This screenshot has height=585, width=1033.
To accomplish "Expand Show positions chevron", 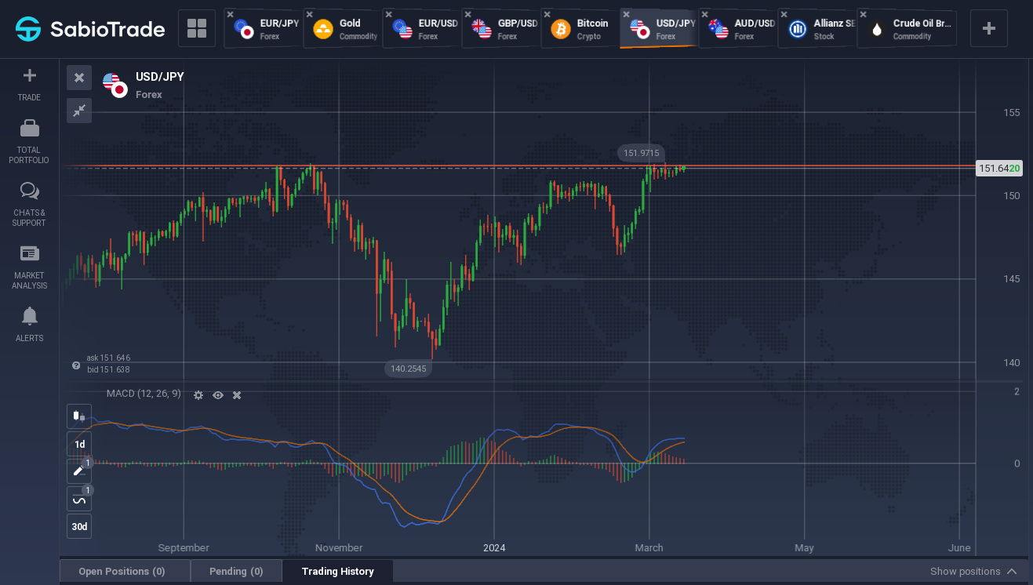I will pyautogui.click(x=1012, y=572).
